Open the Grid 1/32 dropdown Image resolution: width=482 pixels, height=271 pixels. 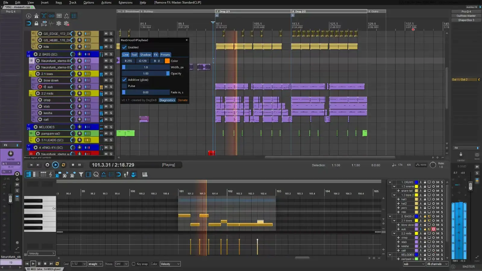coord(79,264)
